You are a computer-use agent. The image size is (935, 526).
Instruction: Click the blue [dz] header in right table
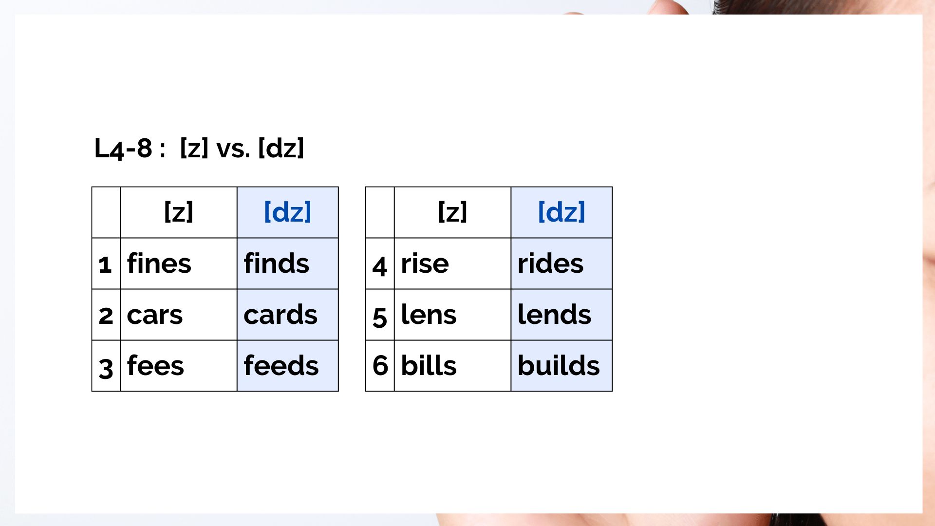[x=561, y=212]
